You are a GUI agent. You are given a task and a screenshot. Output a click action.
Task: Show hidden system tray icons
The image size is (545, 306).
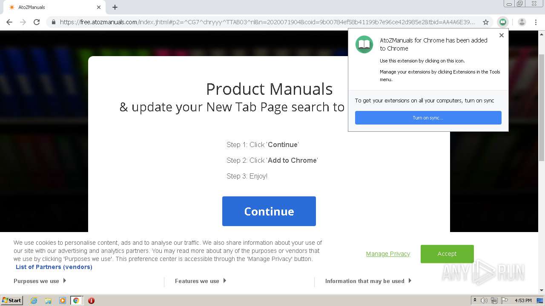pos(475,300)
